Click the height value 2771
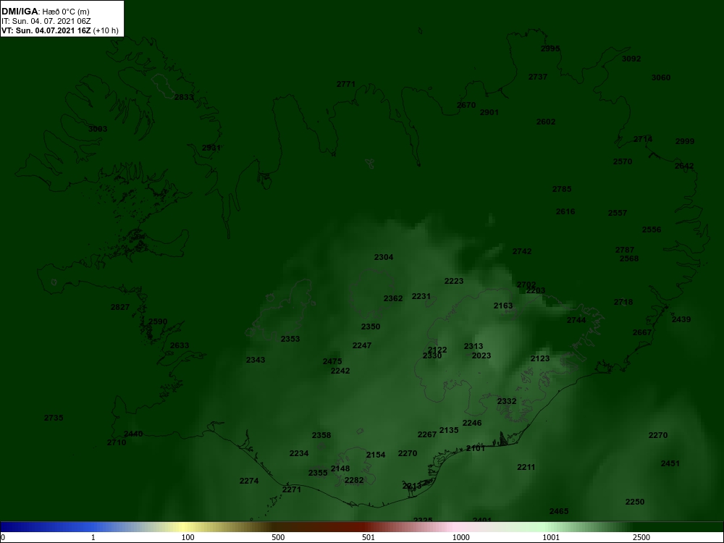The image size is (724, 543). pos(346,84)
